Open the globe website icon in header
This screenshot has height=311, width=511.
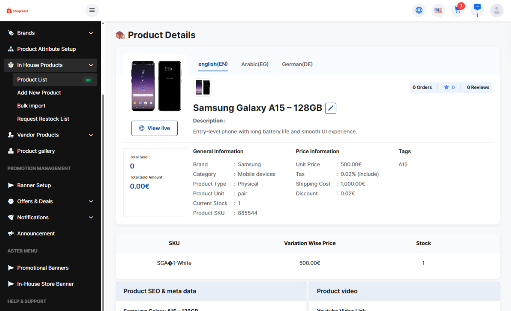tap(419, 10)
